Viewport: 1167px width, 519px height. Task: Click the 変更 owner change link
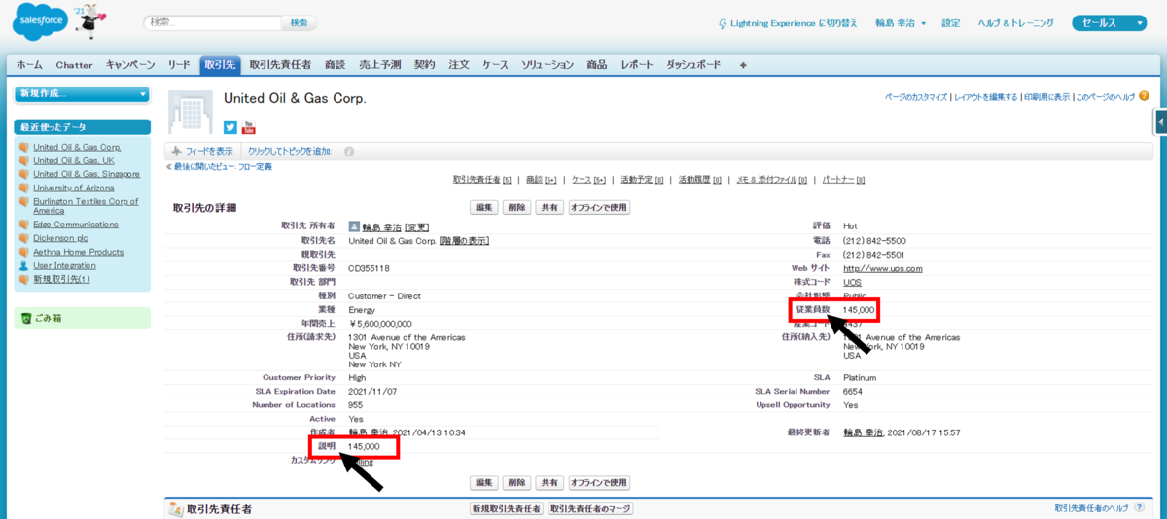click(x=417, y=226)
